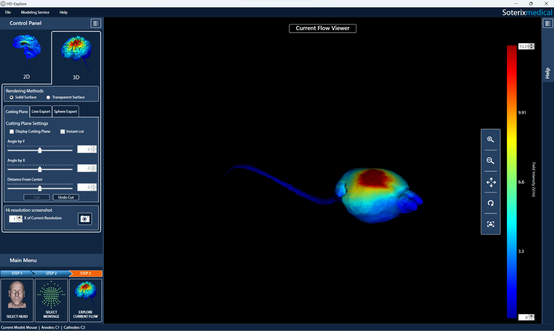Decrease color scale minimum 0 value
The width and height of the screenshot is (554, 331).
(532, 319)
